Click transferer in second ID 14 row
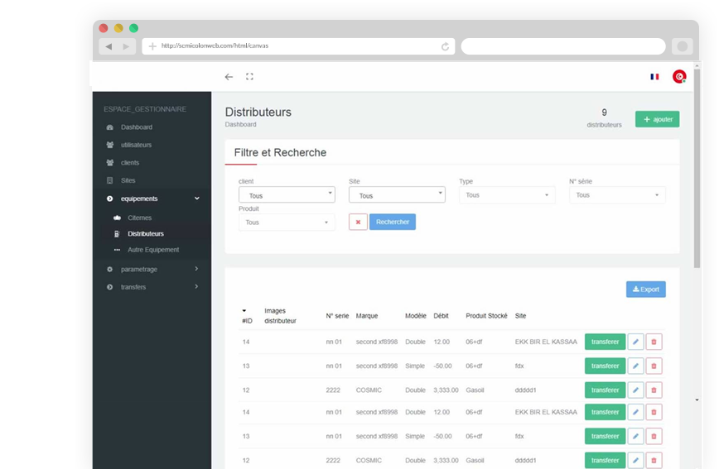 605,412
